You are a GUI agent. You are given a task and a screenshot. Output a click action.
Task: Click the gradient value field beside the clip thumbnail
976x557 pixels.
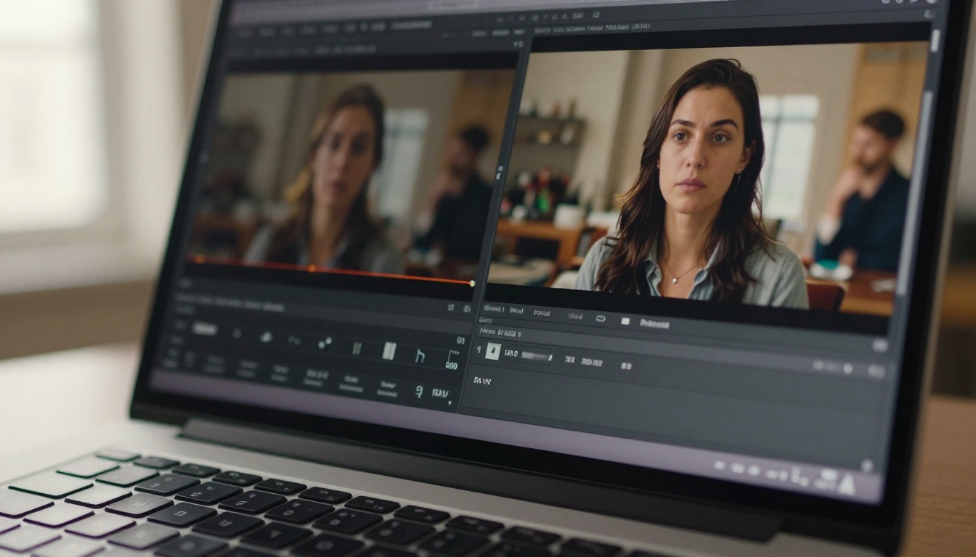point(537,356)
